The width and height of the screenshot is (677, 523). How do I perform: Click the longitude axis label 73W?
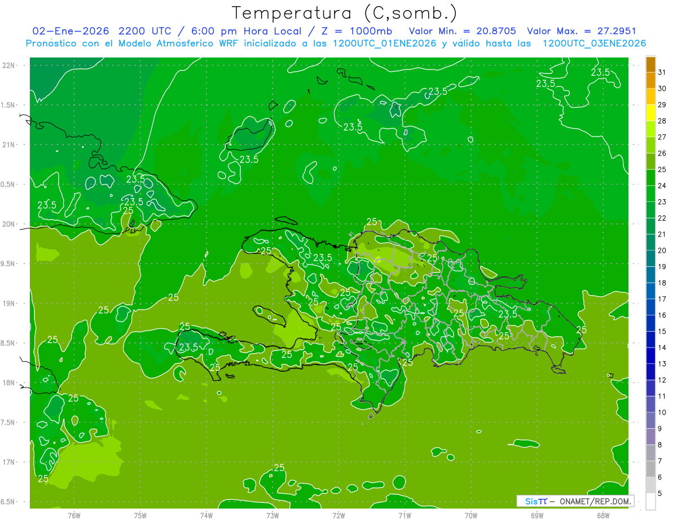coord(272,515)
